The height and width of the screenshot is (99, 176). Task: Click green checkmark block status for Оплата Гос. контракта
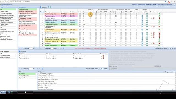[159, 41]
